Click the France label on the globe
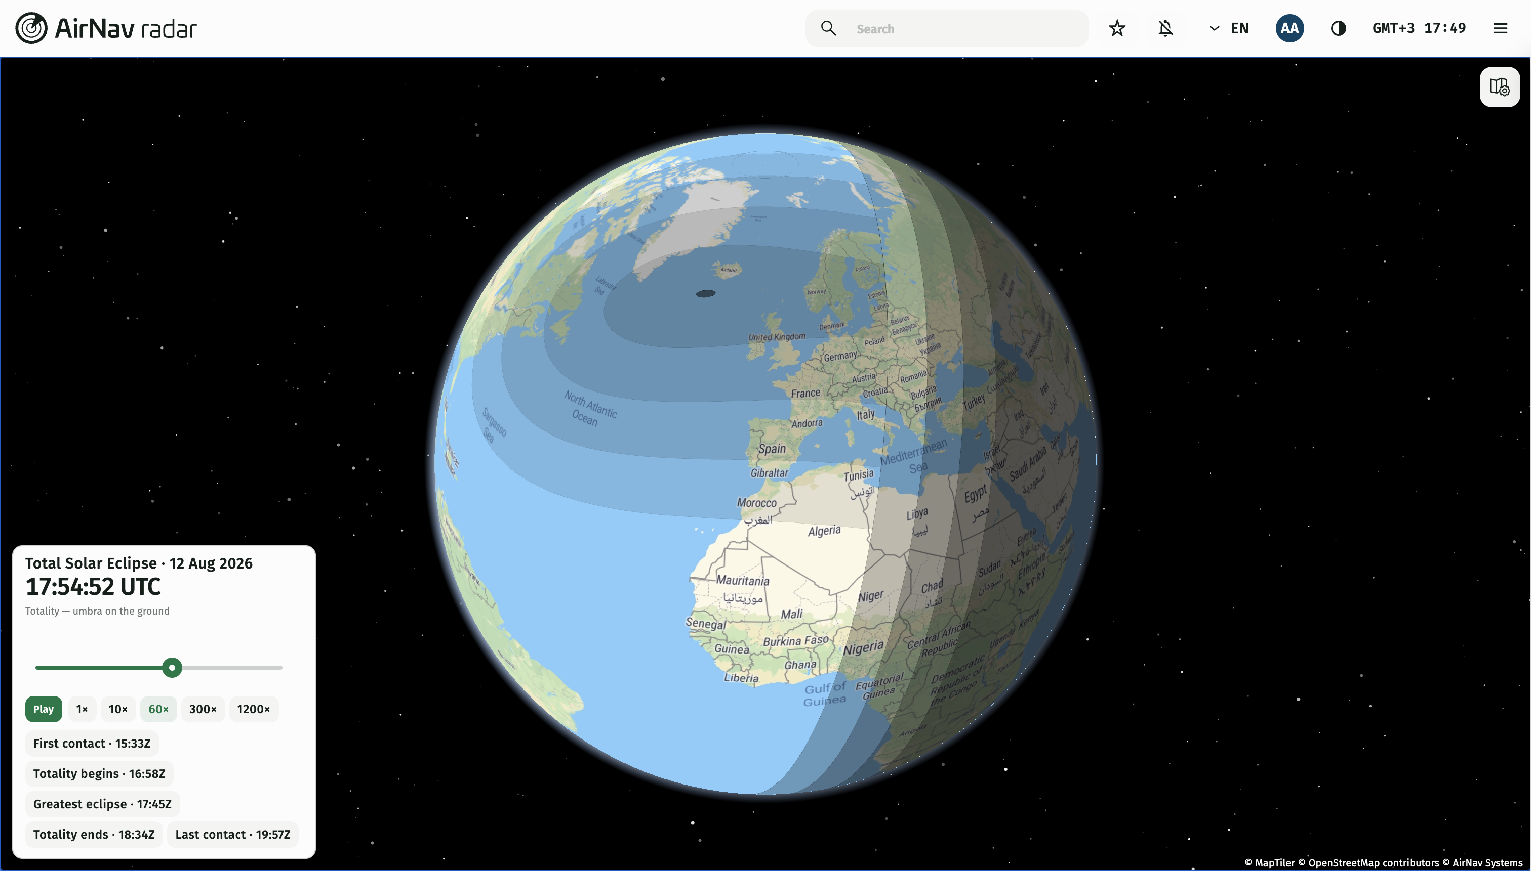The height and width of the screenshot is (871, 1531). point(805,393)
